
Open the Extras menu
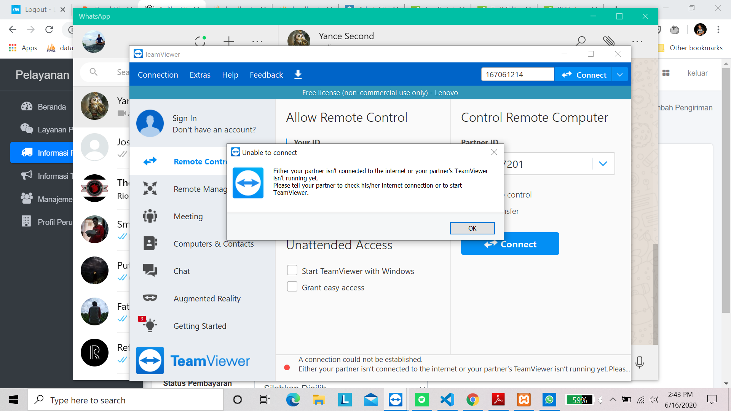(200, 75)
